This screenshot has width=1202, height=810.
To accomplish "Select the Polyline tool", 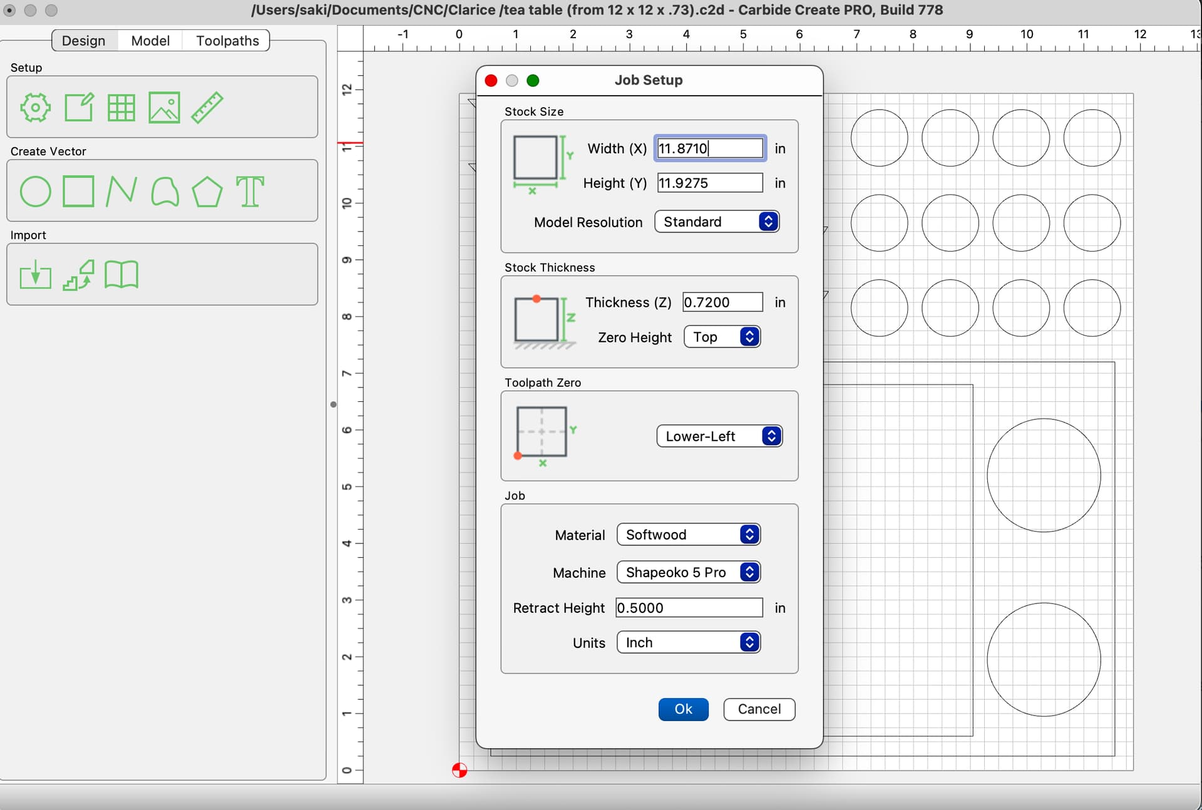I will pyautogui.click(x=121, y=192).
